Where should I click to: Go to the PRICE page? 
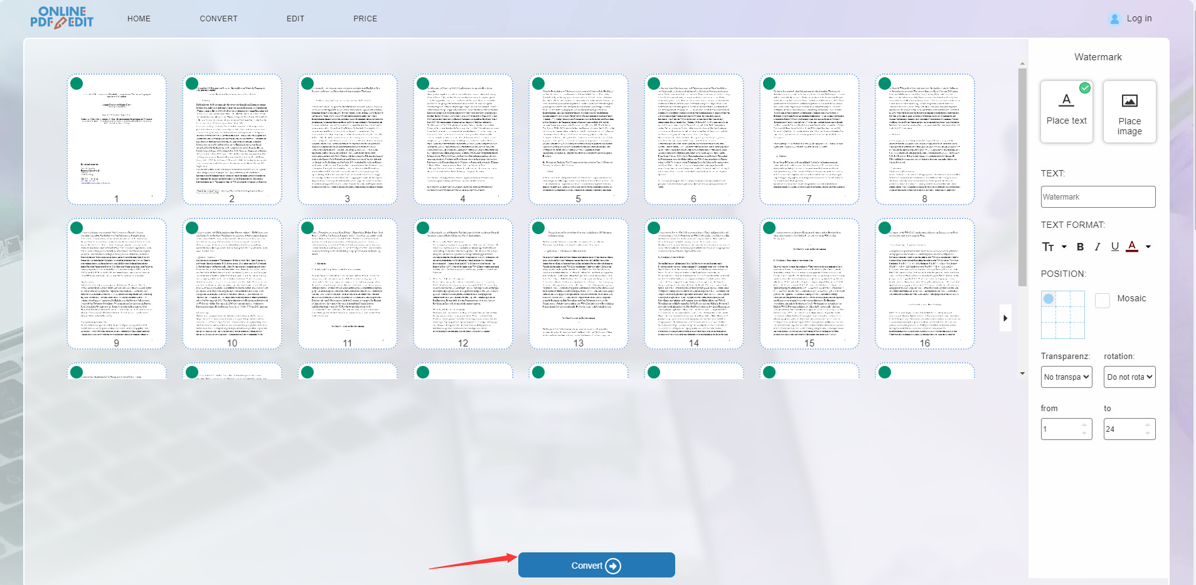pos(365,19)
